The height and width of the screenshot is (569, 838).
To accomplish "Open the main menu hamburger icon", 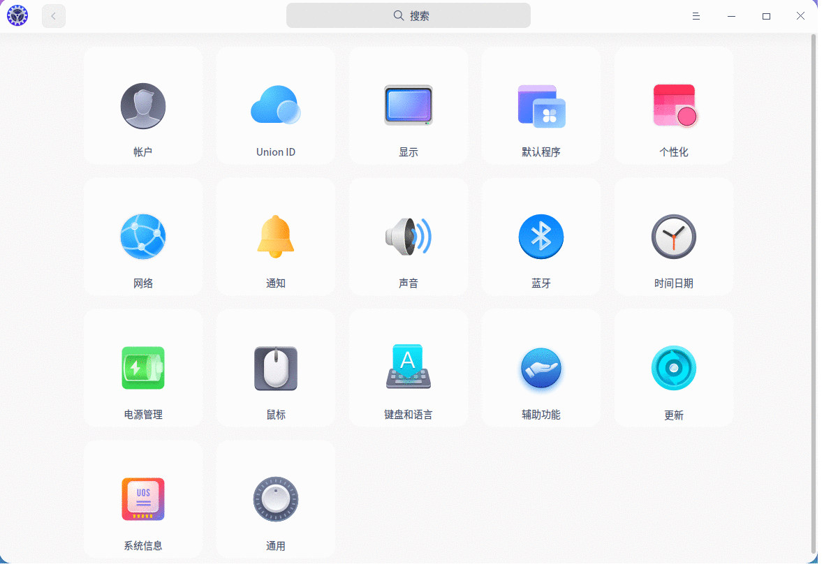I will [x=696, y=16].
